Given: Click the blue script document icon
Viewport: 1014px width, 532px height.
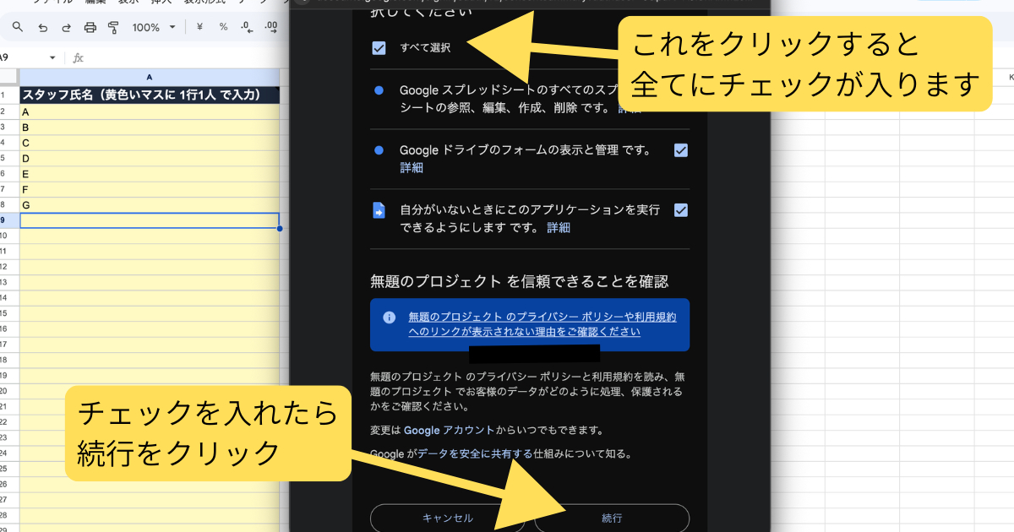Looking at the screenshot, I should pyautogui.click(x=379, y=210).
